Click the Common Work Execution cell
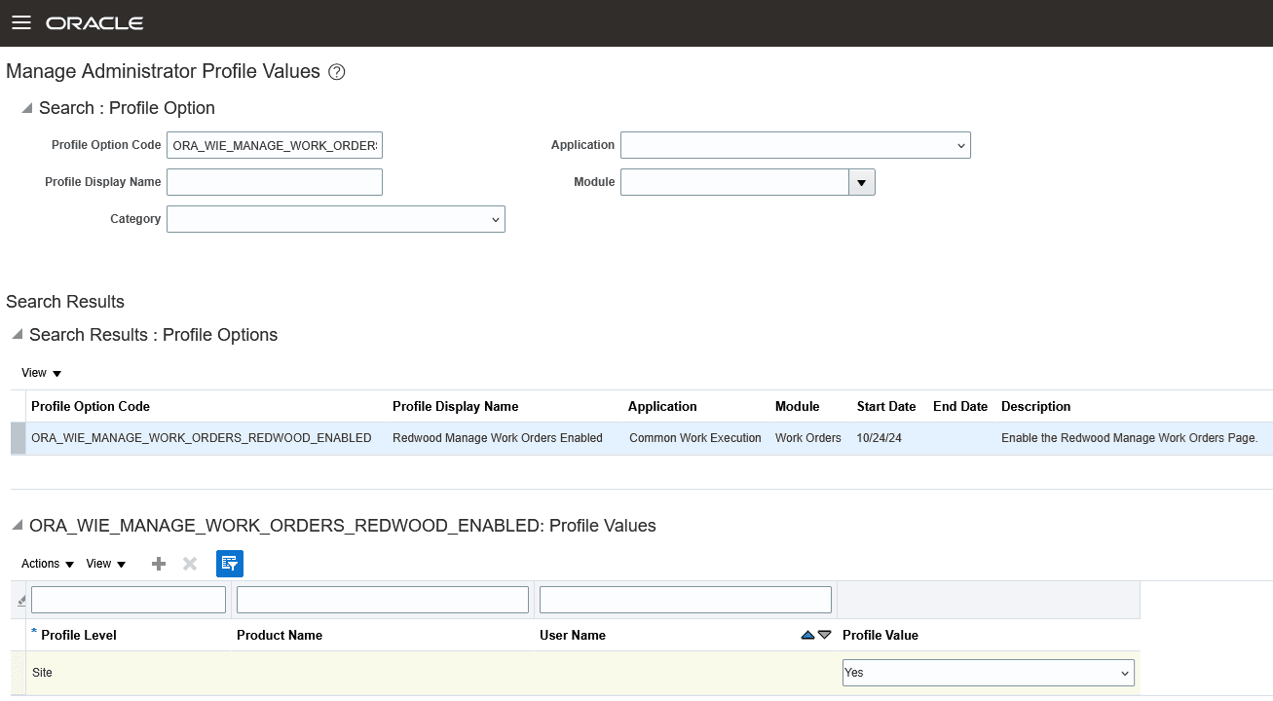The height and width of the screenshot is (701, 1273). coord(695,438)
